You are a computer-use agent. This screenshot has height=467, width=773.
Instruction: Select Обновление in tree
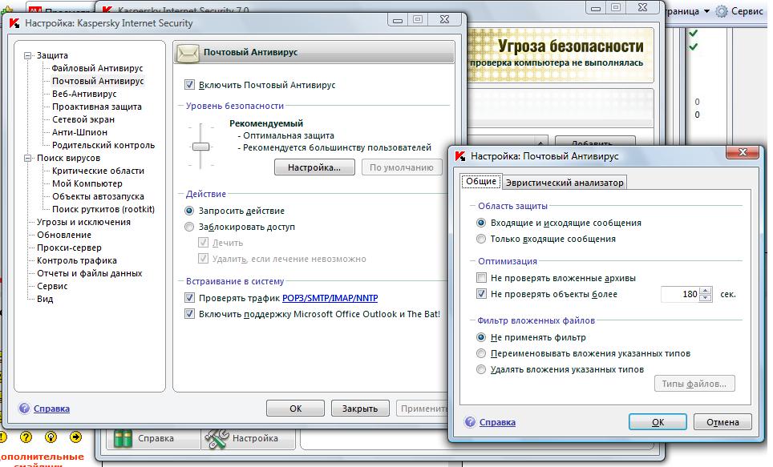[64, 235]
